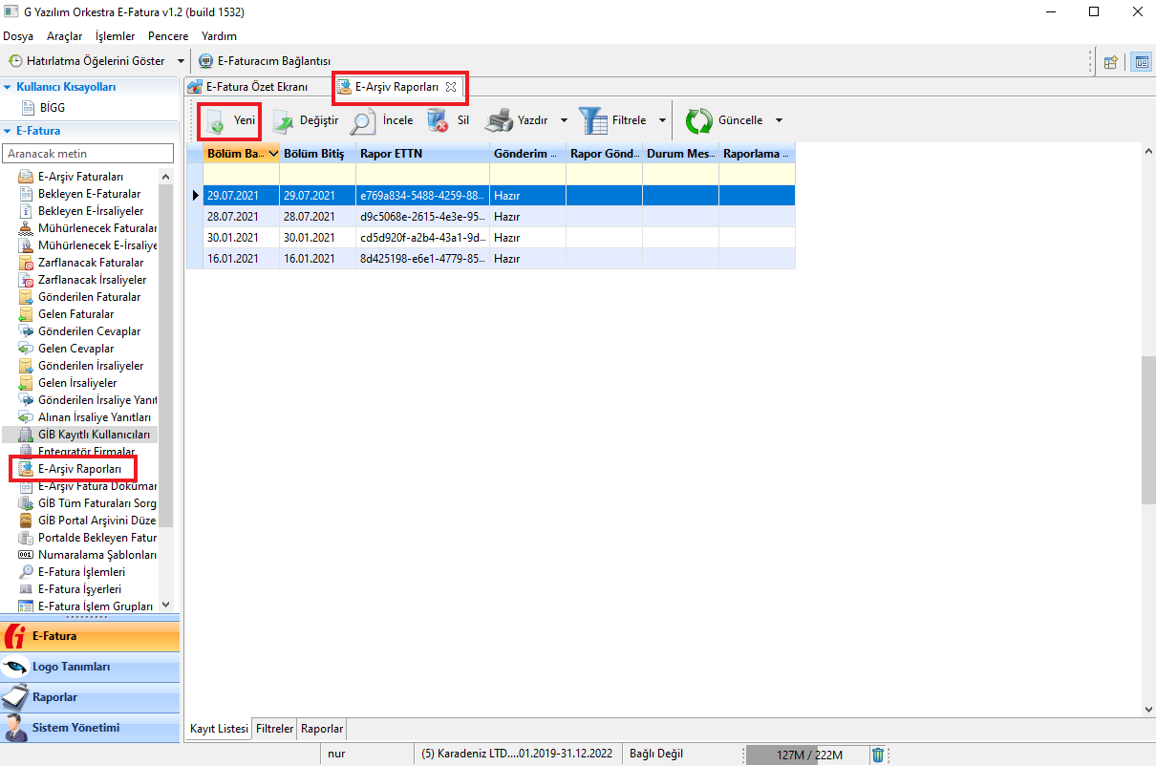Screen dimensions: 1156x766
Task: Switch to E-Fatura Özet Ekranı tab
Action: [x=247, y=87]
